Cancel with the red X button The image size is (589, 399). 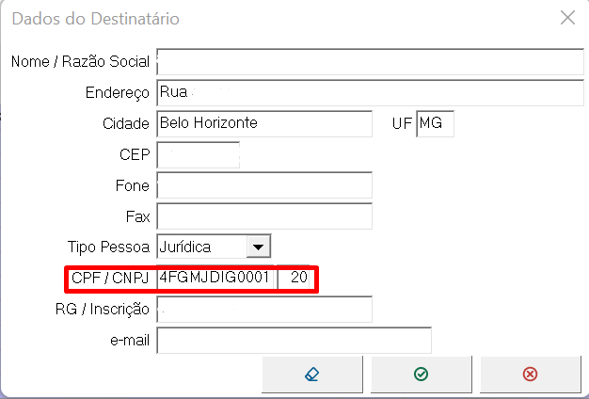530,375
